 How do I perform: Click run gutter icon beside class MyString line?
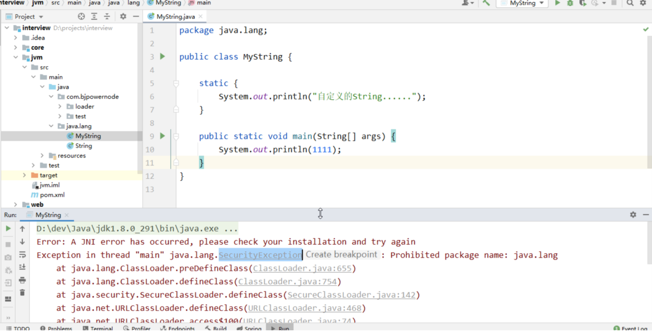coord(162,56)
